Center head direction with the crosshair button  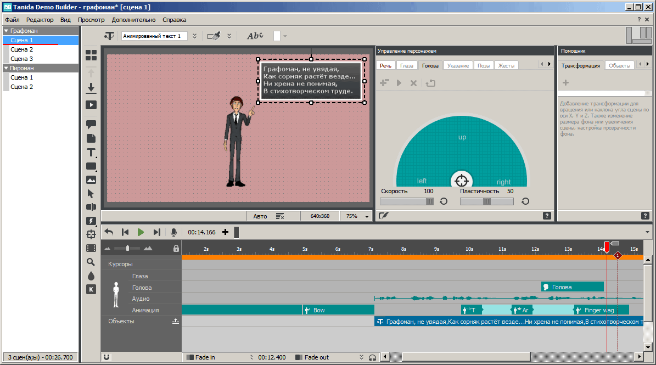(462, 181)
